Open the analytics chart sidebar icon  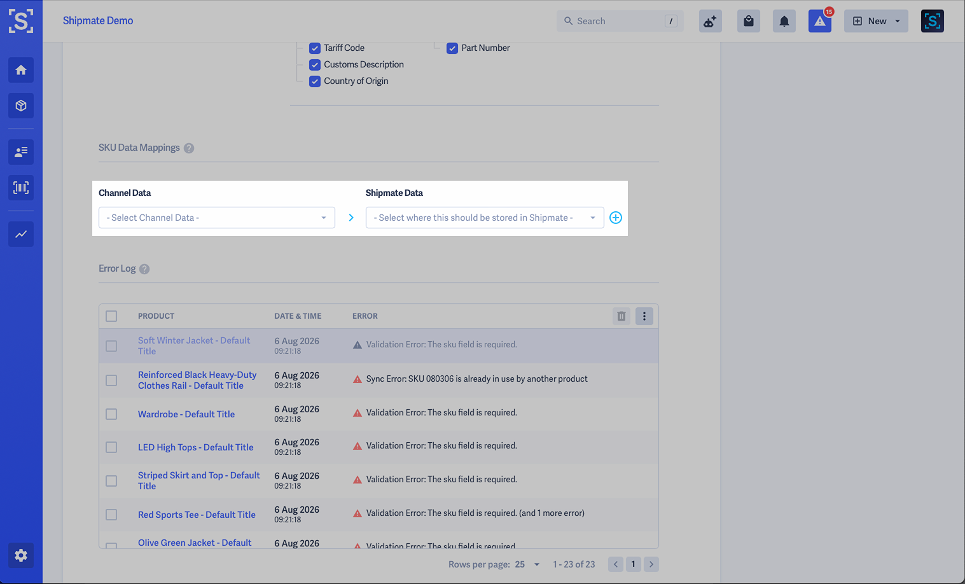(x=21, y=234)
